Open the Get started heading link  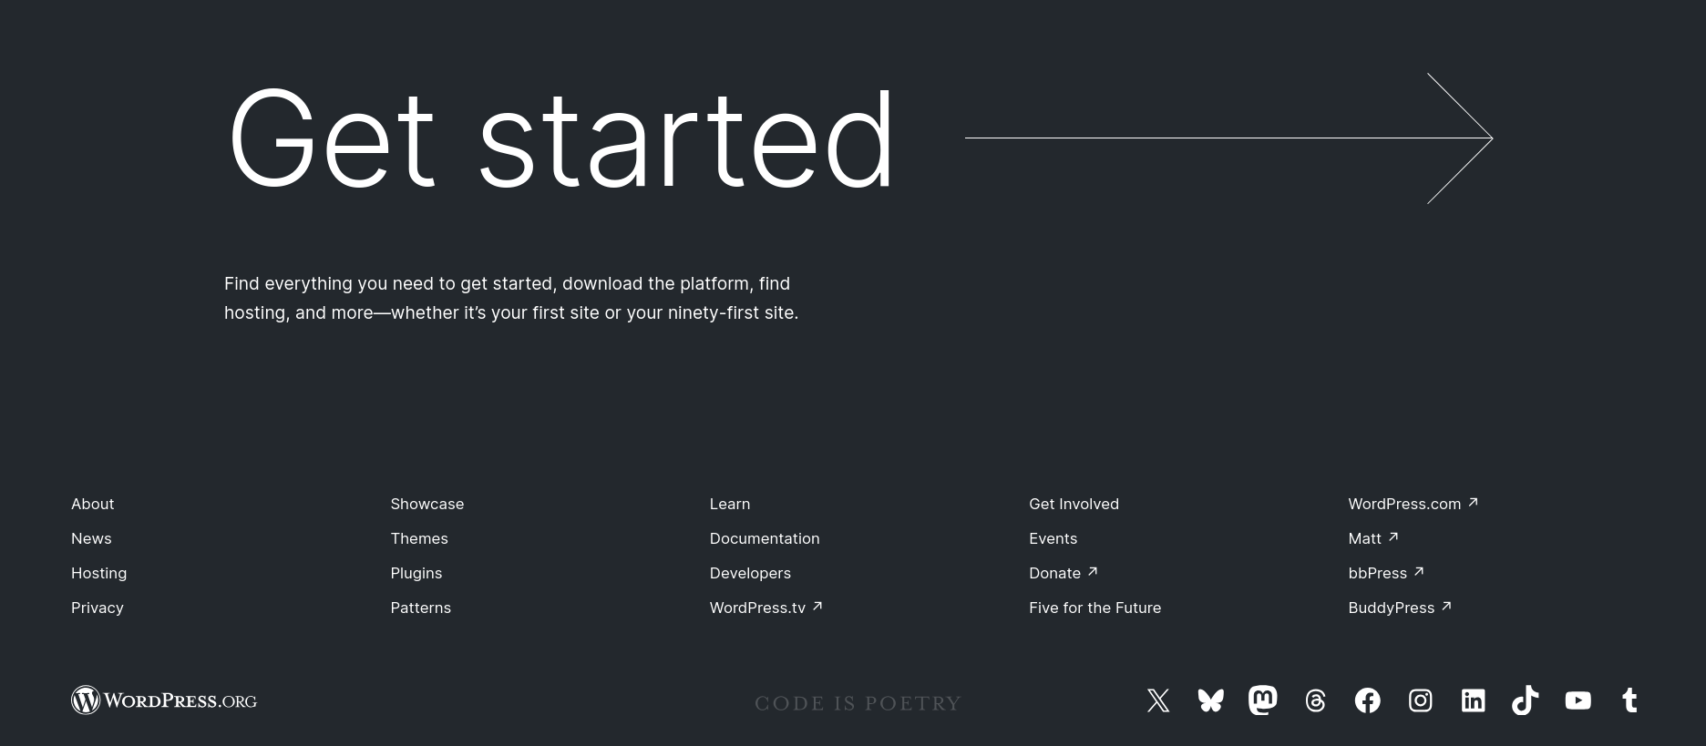(x=560, y=138)
